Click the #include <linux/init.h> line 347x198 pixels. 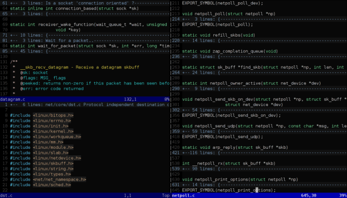point(39,126)
